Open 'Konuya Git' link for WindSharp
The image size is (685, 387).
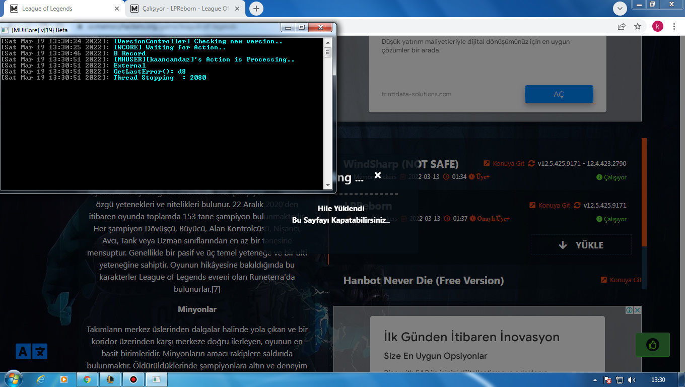pyautogui.click(x=504, y=163)
